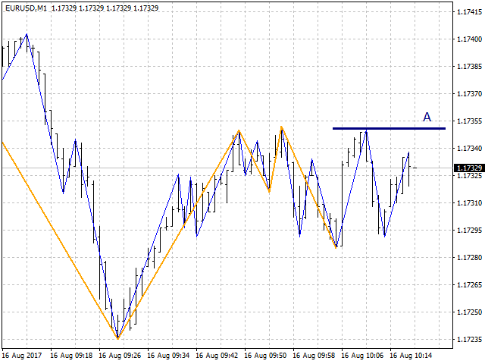Click the orange zigzag peak near 09:50
The width and height of the screenshot is (485, 364).
pyautogui.click(x=281, y=127)
